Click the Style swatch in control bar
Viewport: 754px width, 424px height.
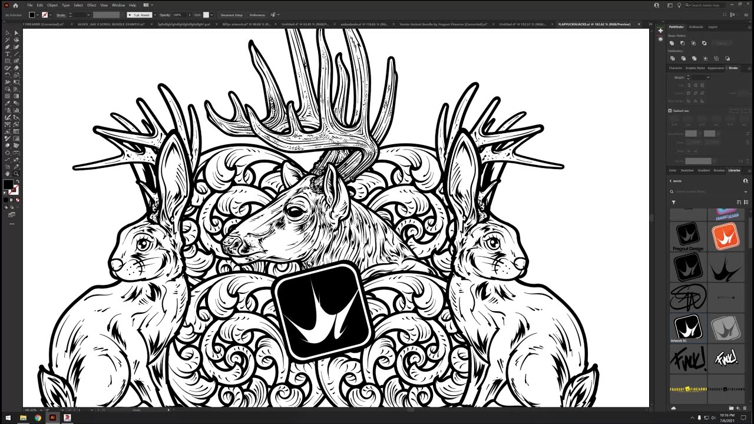207,15
